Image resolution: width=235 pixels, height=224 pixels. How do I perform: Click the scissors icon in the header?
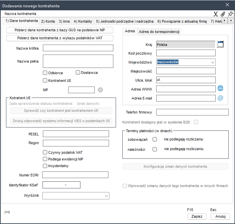point(216,14)
